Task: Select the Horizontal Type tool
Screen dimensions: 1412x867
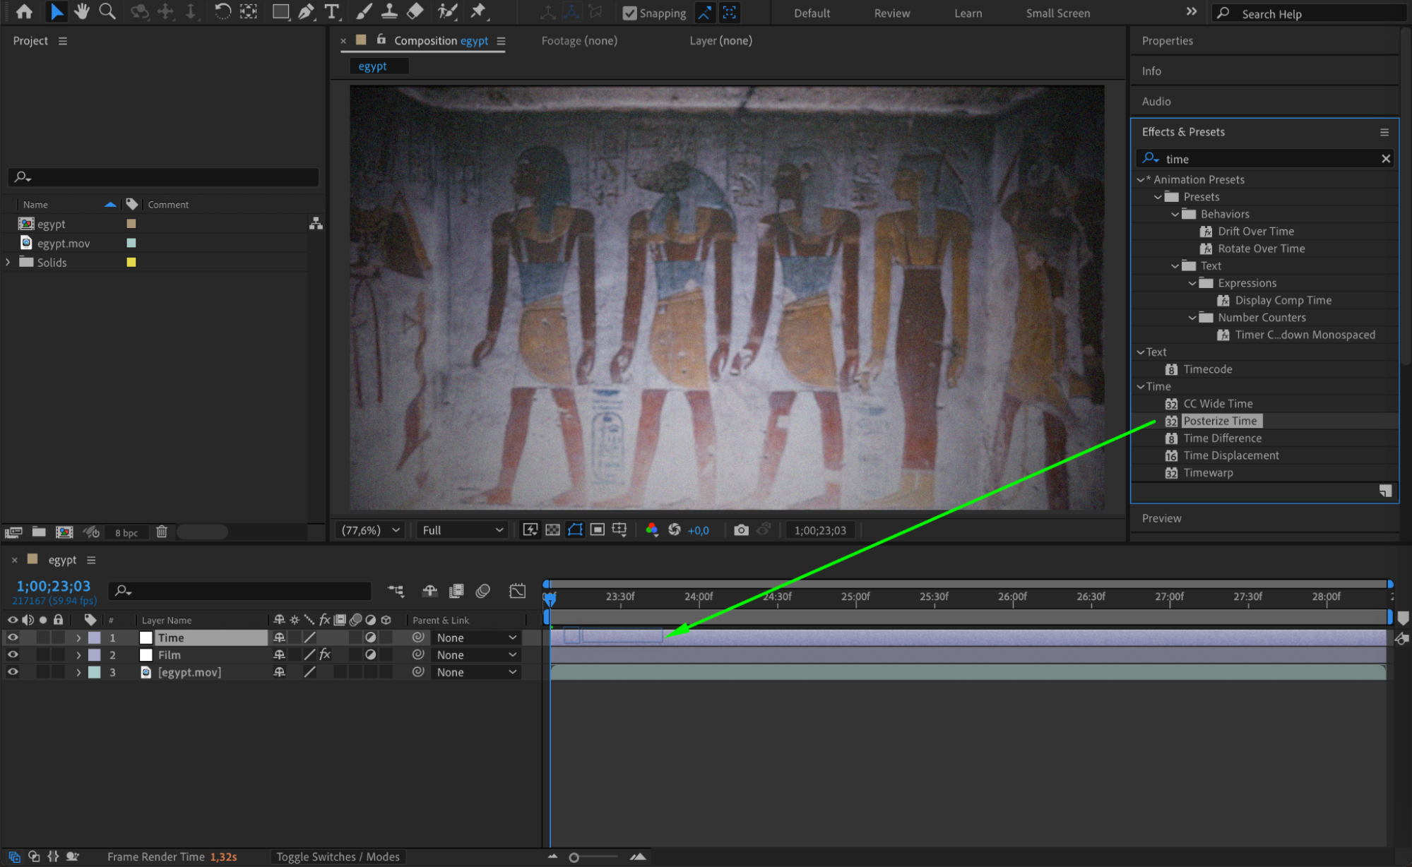Action: tap(331, 11)
